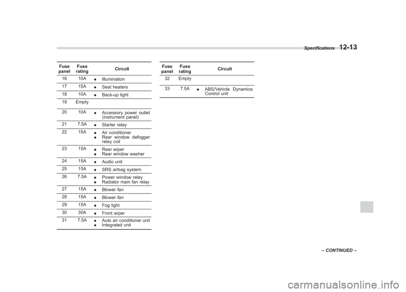This screenshot has width=406, height=292.
Task: Select fuse panel number 20
Action: click(x=64, y=112)
